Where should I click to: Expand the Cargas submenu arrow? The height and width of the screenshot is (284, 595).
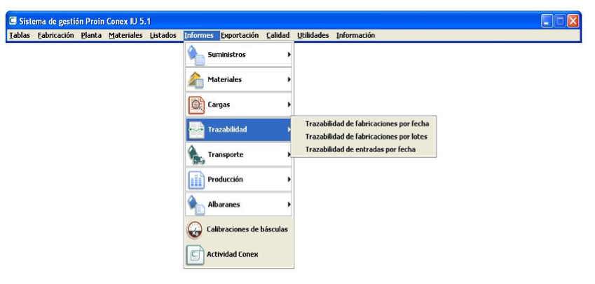pos(289,104)
